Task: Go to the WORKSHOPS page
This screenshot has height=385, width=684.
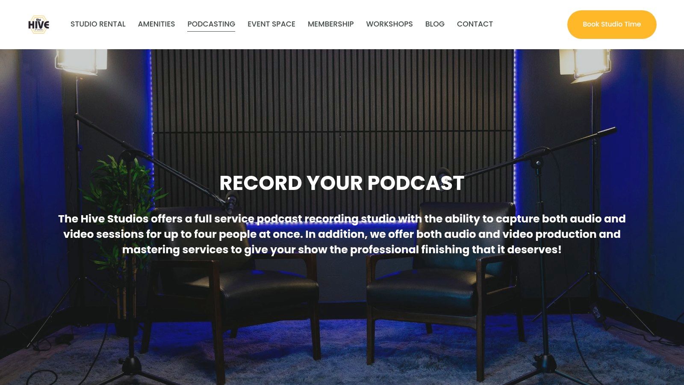Action: [x=389, y=24]
